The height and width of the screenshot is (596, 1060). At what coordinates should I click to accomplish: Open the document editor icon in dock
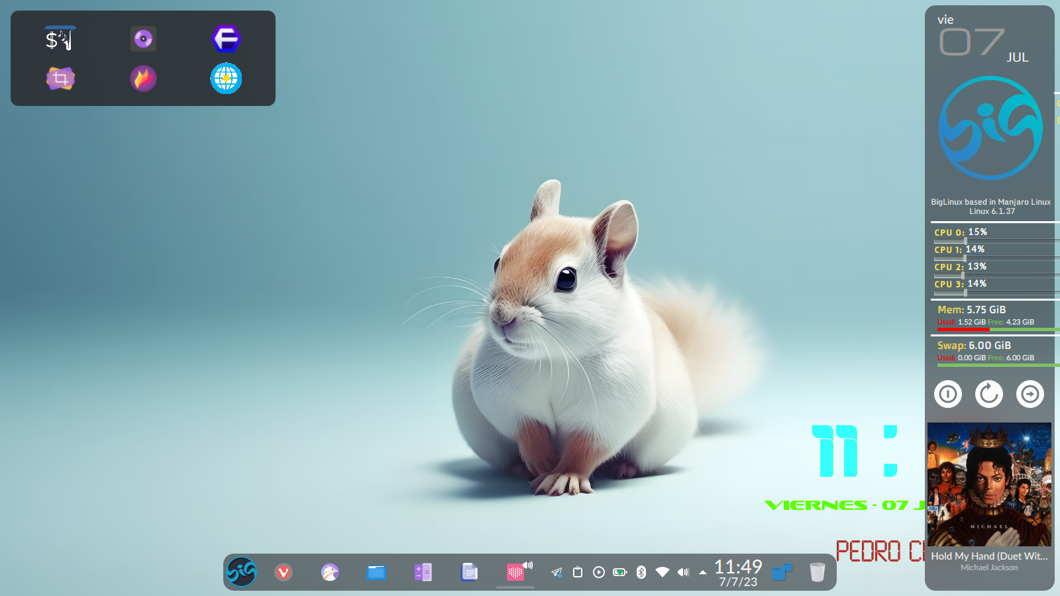(x=469, y=572)
